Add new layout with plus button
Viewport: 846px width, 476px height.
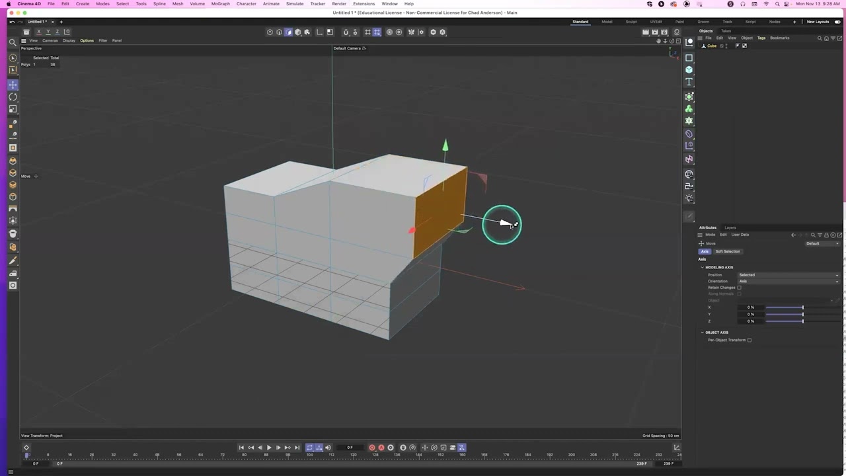coord(794,22)
